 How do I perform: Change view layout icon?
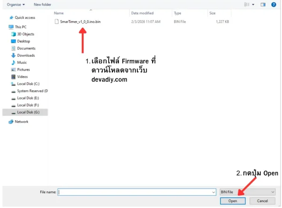click(x=247, y=5)
